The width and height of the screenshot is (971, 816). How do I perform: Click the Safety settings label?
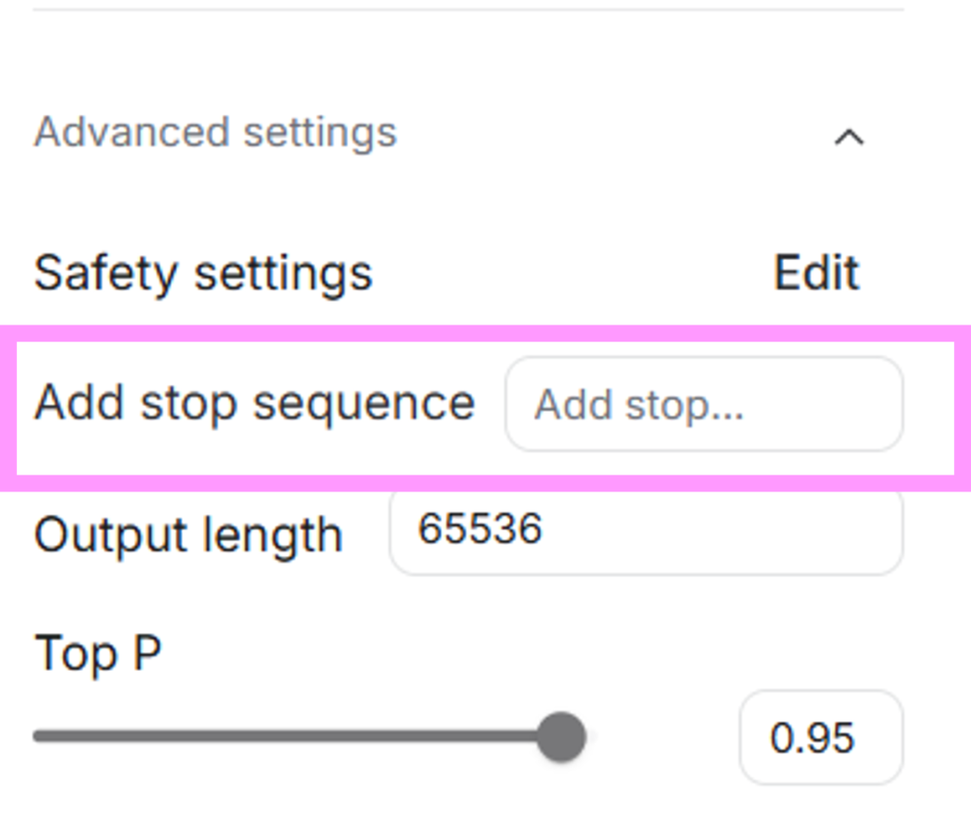click(203, 273)
